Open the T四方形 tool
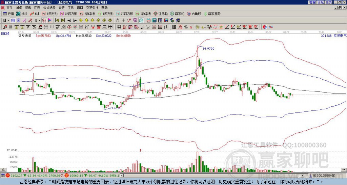Image resolution: width=347 pixels, height=185 pixels. coord(106,14)
